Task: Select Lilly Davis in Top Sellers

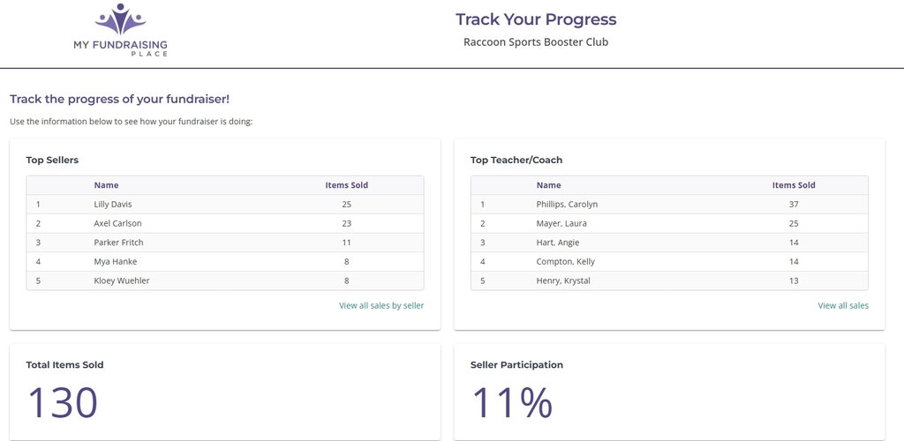Action: (113, 205)
